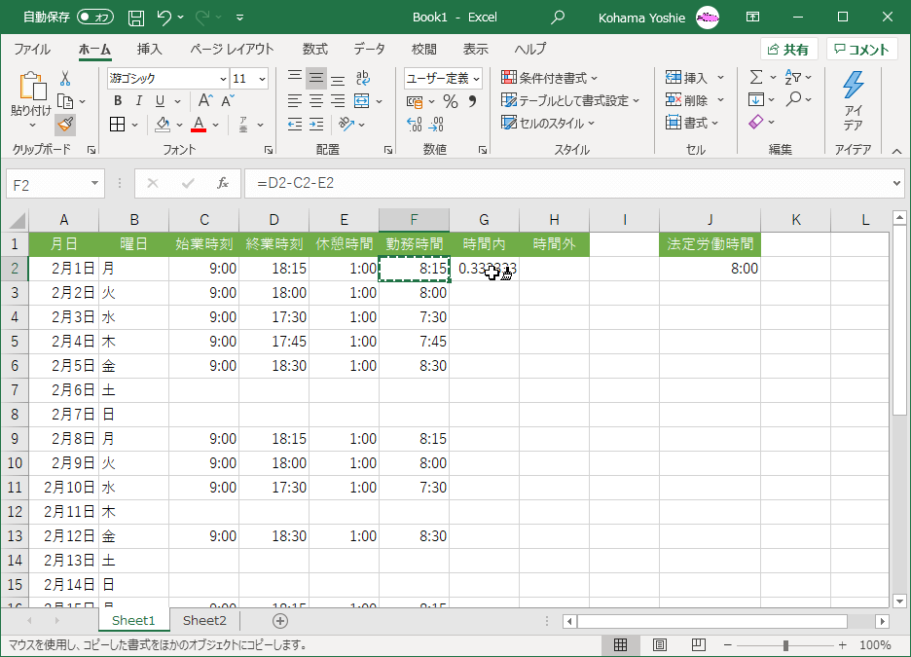Decrease font size with small A icon
The image size is (911, 657).
click(x=228, y=100)
